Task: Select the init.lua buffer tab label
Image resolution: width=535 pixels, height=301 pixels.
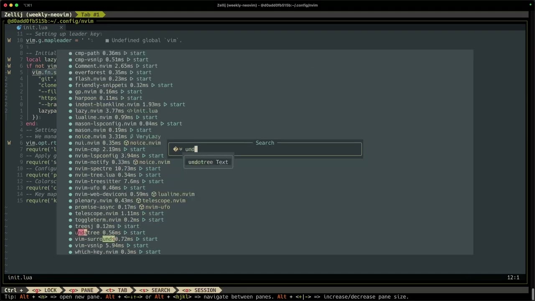Action: (x=35, y=28)
